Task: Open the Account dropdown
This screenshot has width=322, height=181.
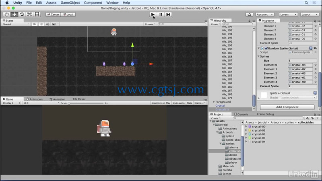Action: [x=265, y=14]
